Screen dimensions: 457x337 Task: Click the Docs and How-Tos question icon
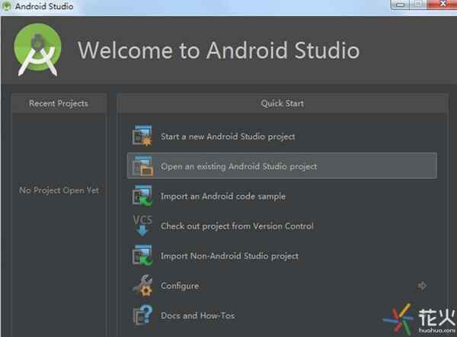pyautogui.click(x=143, y=315)
